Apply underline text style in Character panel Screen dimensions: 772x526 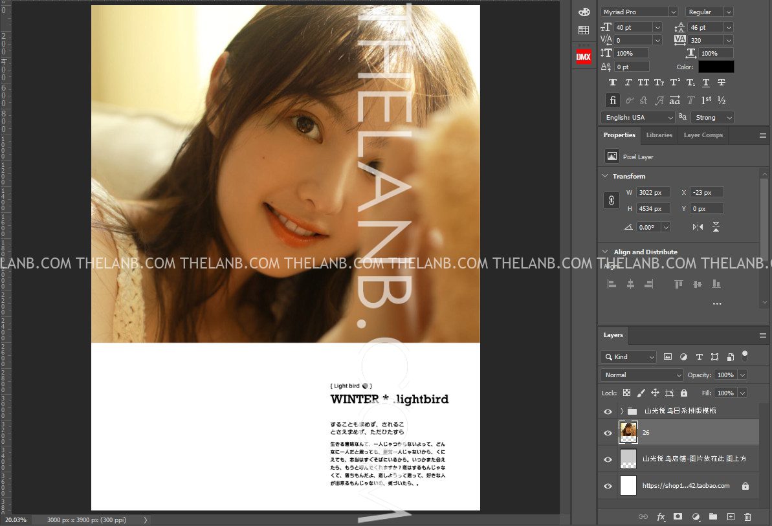[706, 83]
